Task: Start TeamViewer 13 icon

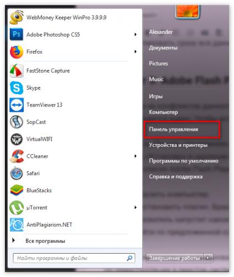Action: pos(17,105)
